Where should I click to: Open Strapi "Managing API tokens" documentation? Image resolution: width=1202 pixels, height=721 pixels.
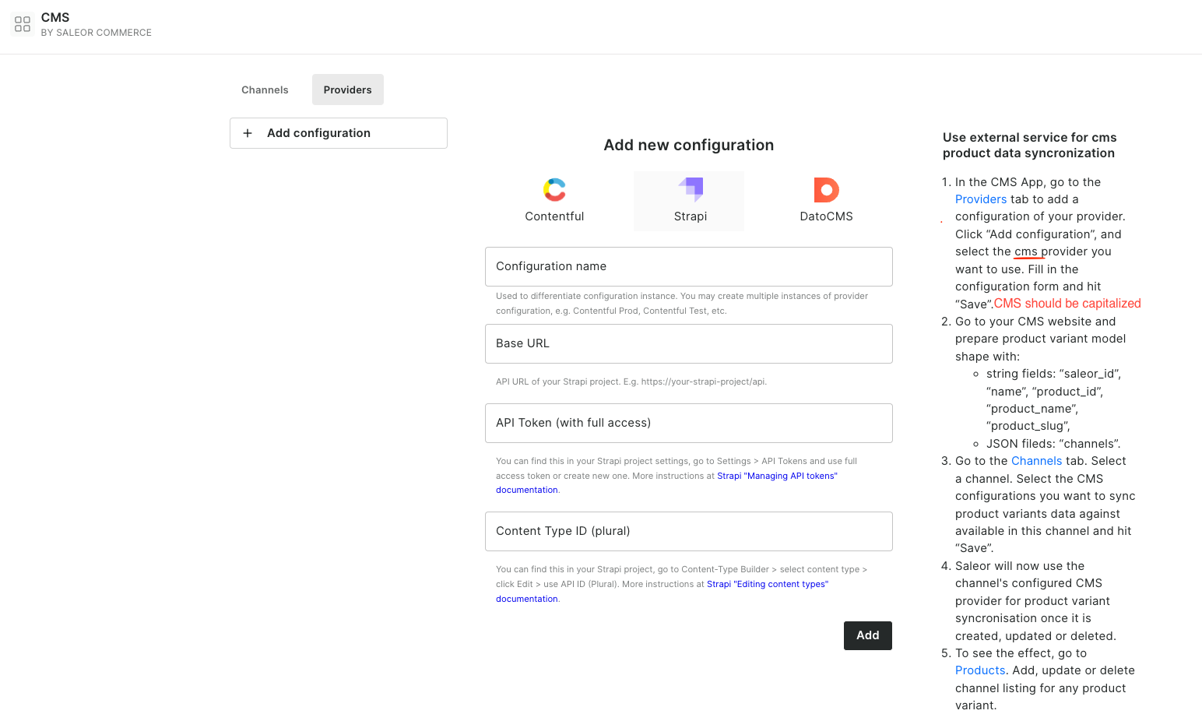click(776, 475)
